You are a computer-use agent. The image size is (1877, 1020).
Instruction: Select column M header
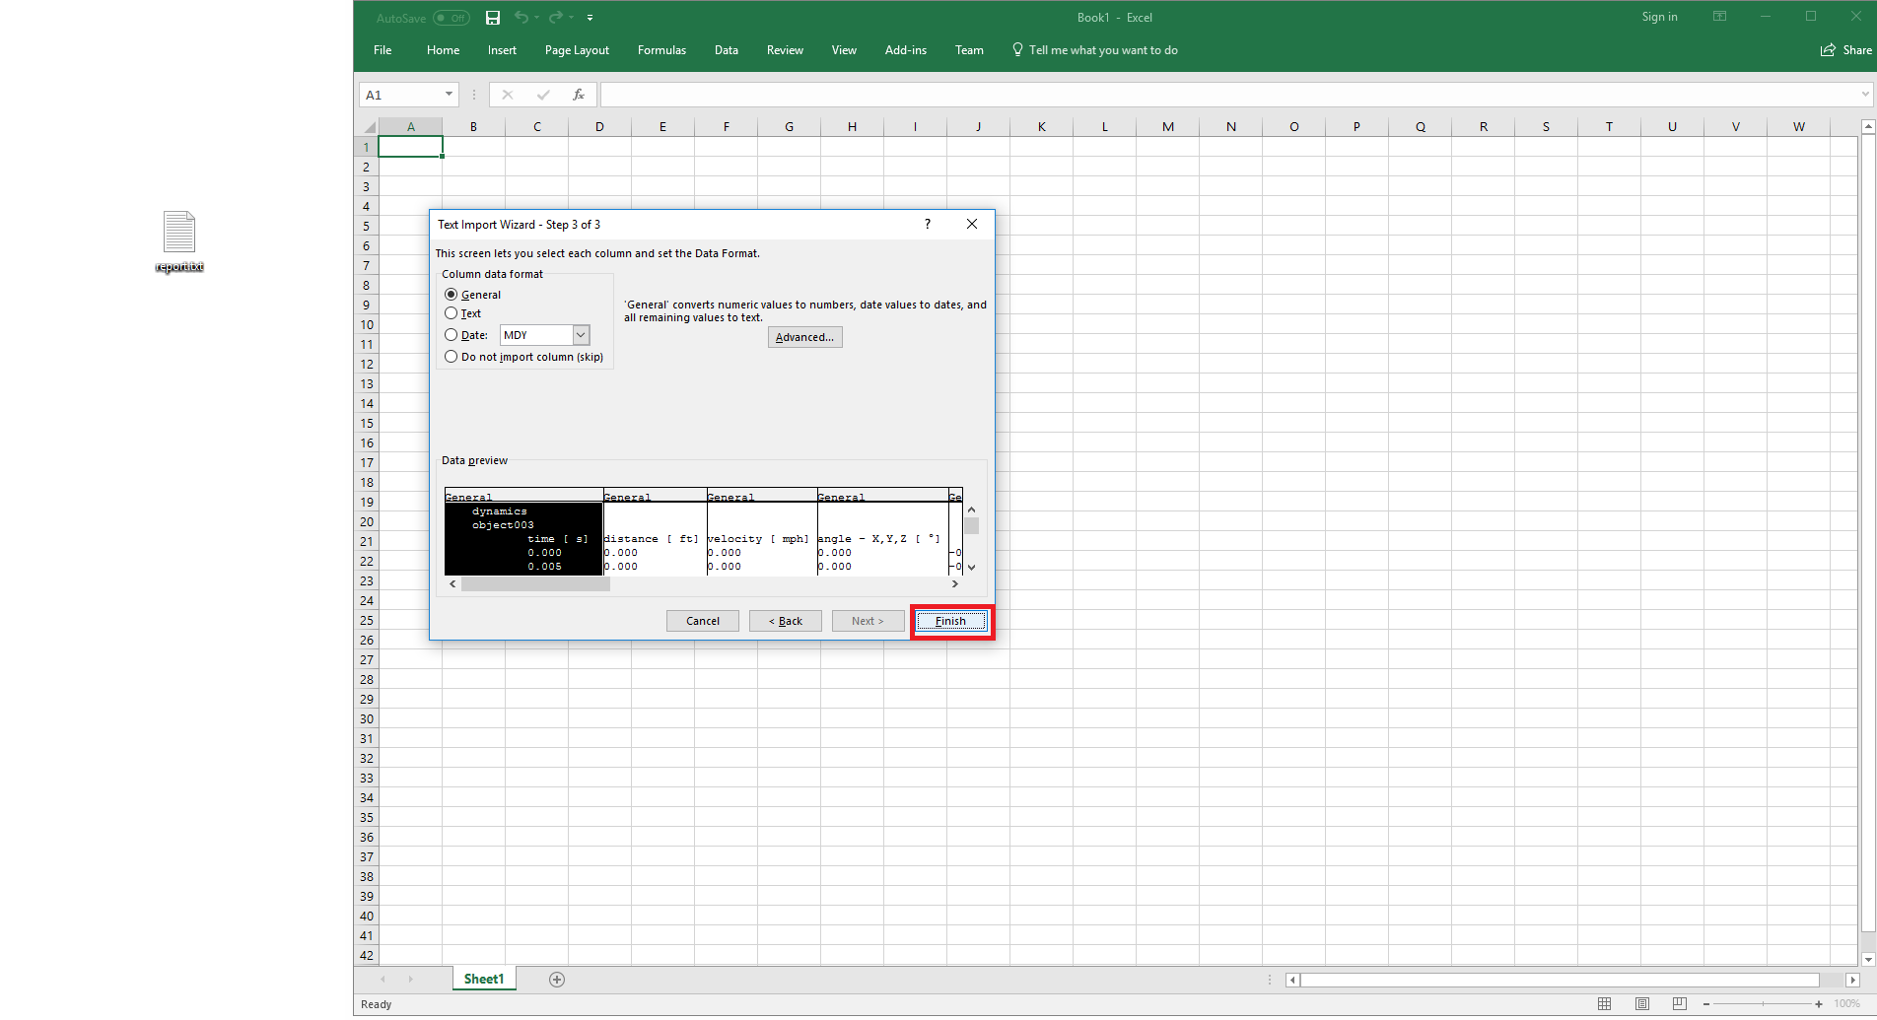pos(1167,126)
